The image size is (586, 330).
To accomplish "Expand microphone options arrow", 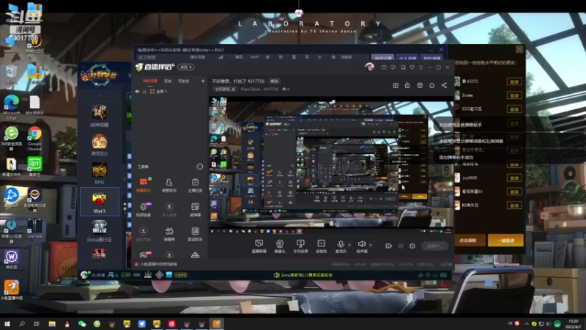I will coord(349,245).
